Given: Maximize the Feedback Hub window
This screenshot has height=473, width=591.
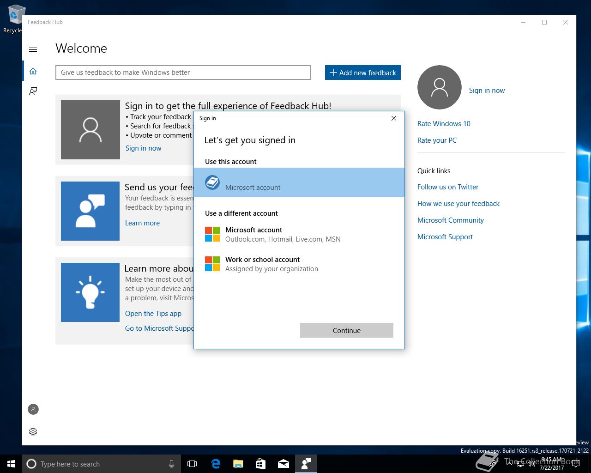Looking at the screenshot, I should (x=544, y=22).
